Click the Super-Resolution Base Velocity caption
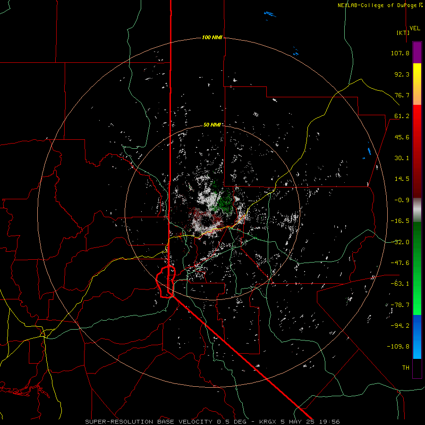The height and width of the screenshot is (425, 425). tap(212, 422)
